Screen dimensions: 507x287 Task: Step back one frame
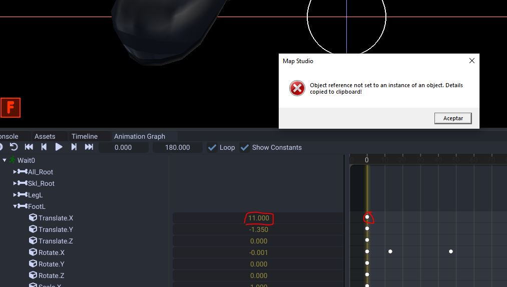coord(44,147)
